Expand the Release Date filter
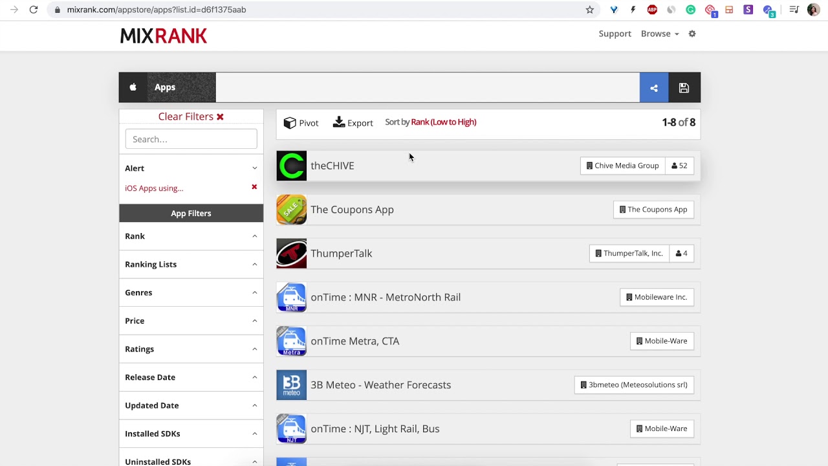Image resolution: width=828 pixels, height=466 pixels. [191, 377]
